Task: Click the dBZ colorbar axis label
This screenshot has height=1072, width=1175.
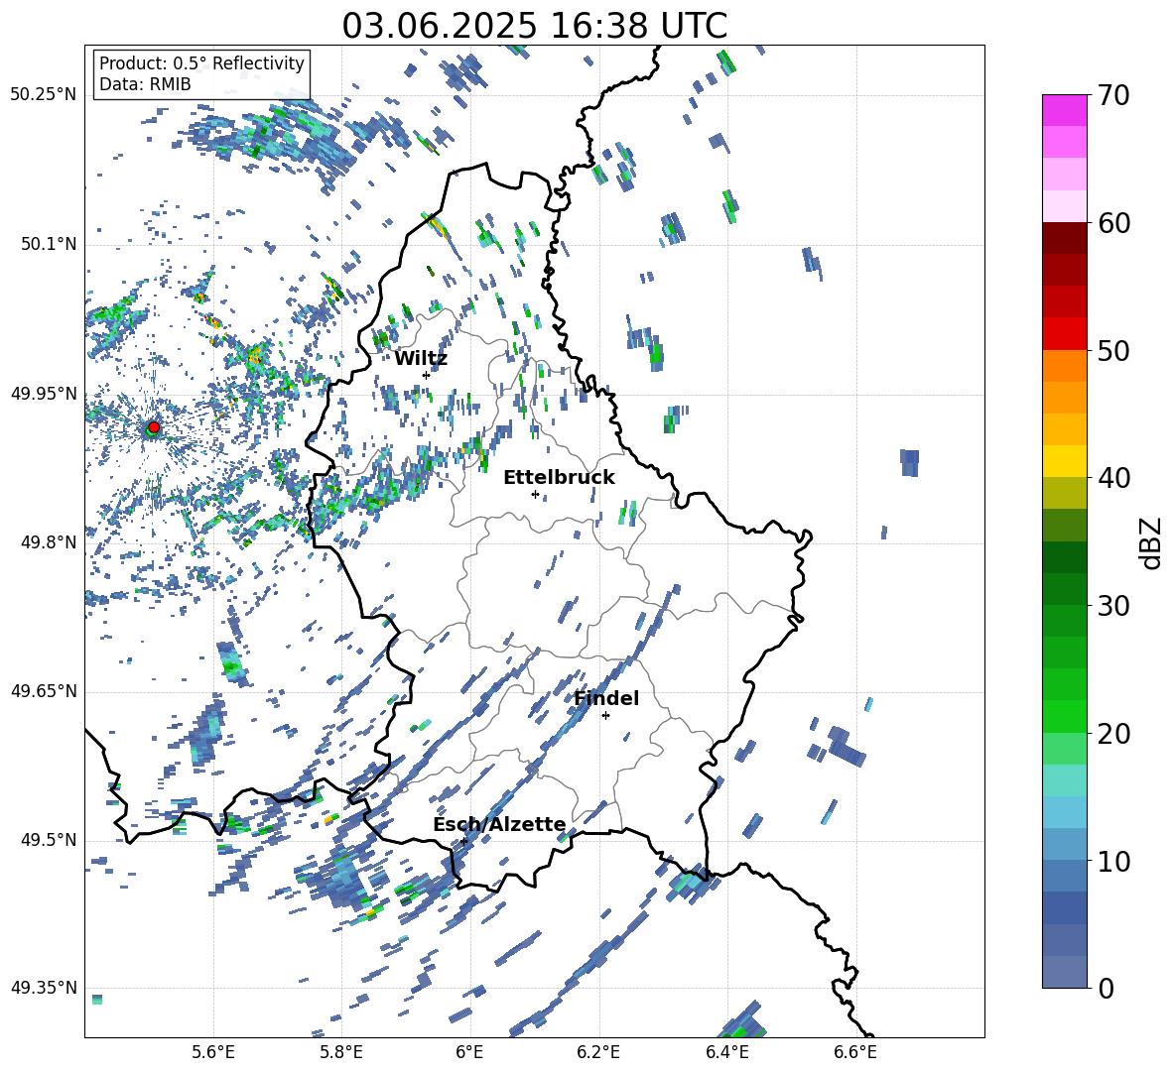Action: point(1152,542)
